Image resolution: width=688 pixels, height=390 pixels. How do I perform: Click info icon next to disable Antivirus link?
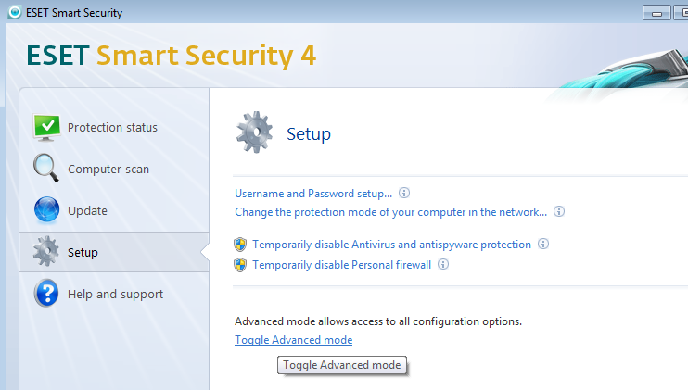(543, 244)
